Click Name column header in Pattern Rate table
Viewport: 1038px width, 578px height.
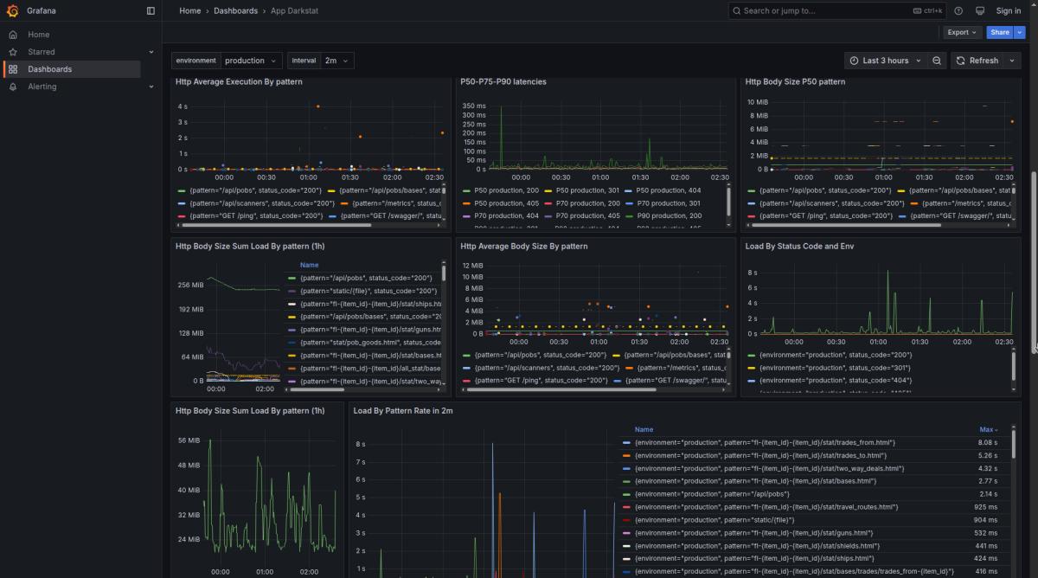tap(644, 429)
